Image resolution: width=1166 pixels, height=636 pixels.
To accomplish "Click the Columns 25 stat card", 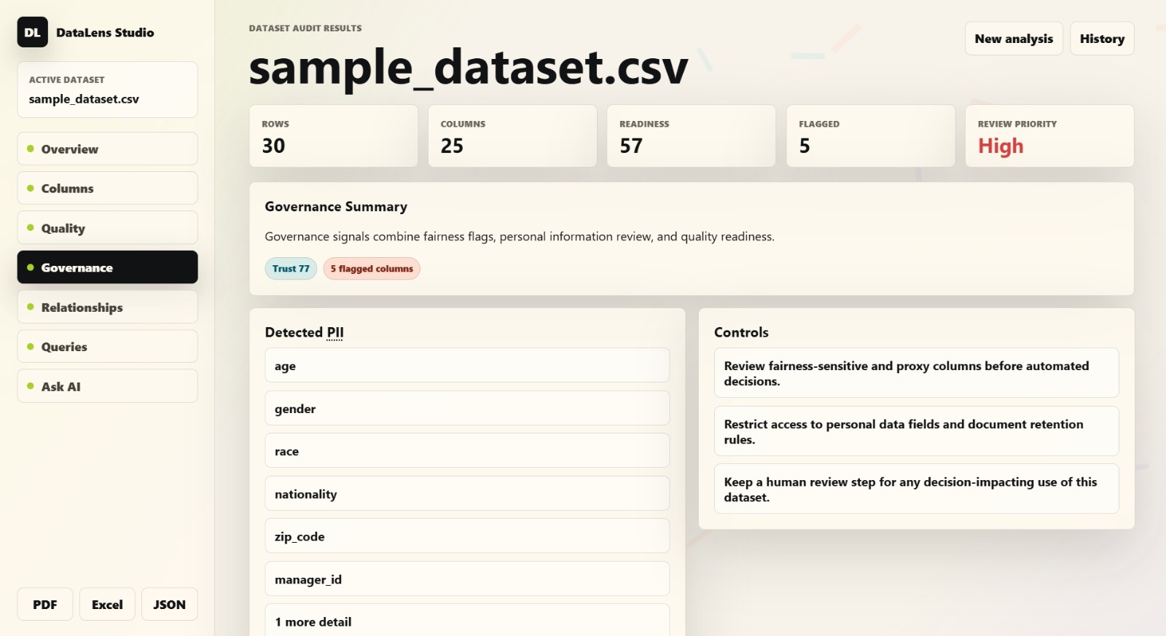I will pos(512,136).
